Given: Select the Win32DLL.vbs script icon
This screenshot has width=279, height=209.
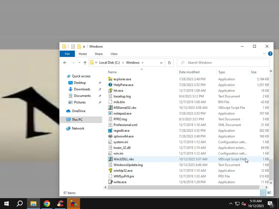Looking at the screenshot, I should pos(110,159).
